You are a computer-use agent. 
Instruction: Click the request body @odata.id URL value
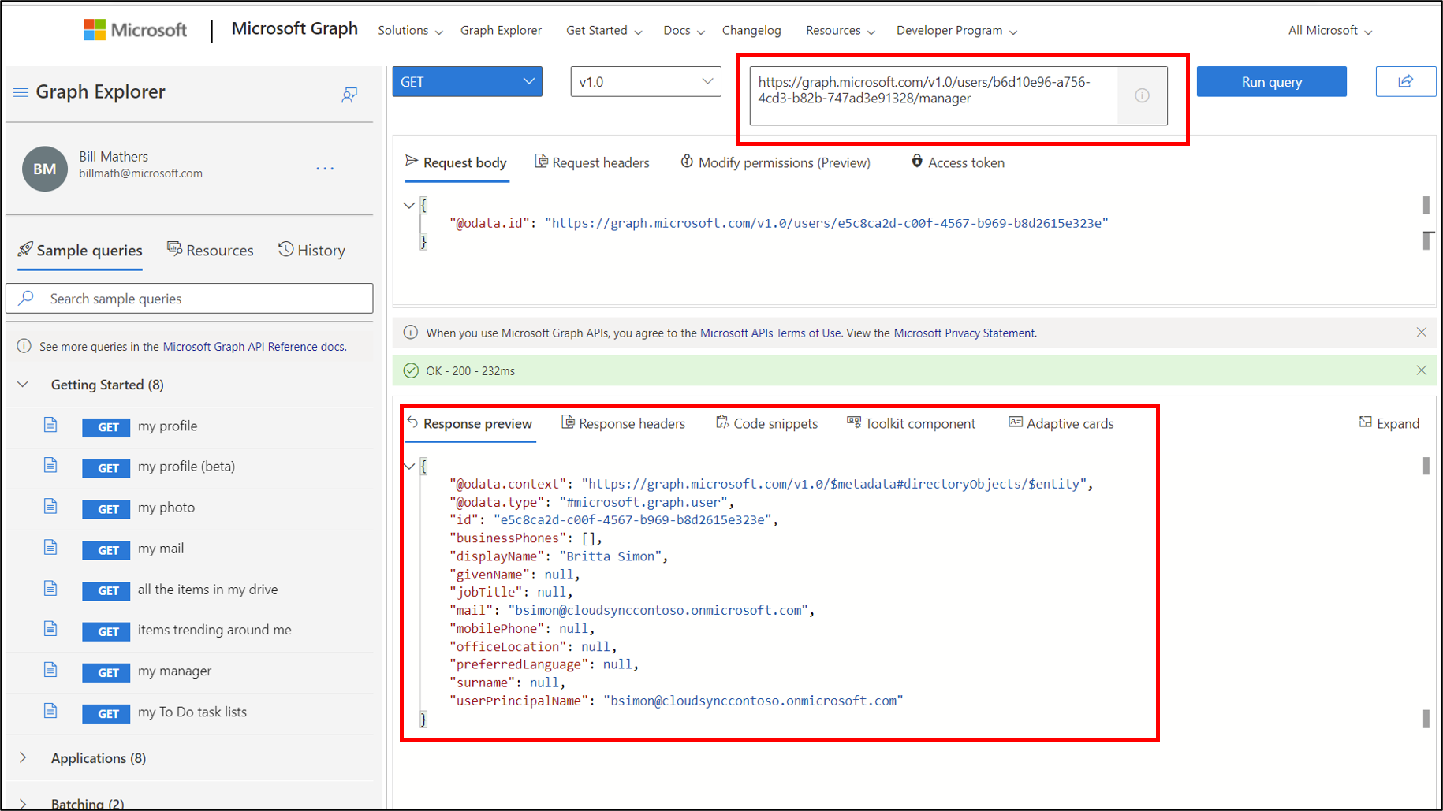click(826, 223)
